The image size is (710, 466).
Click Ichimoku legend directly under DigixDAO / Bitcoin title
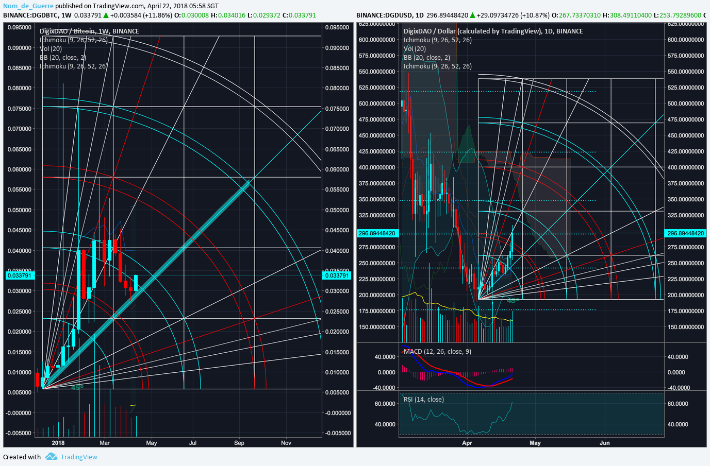(x=74, y=40)
